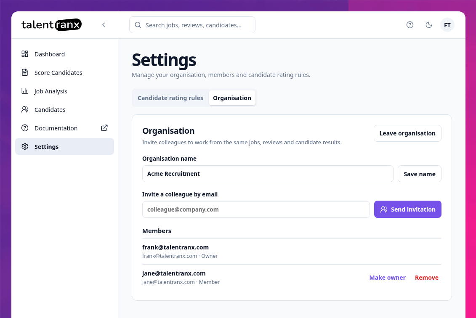476x318 pixels.
Task: Open help via the top-bar question mark icon
Action: [410, 25]
